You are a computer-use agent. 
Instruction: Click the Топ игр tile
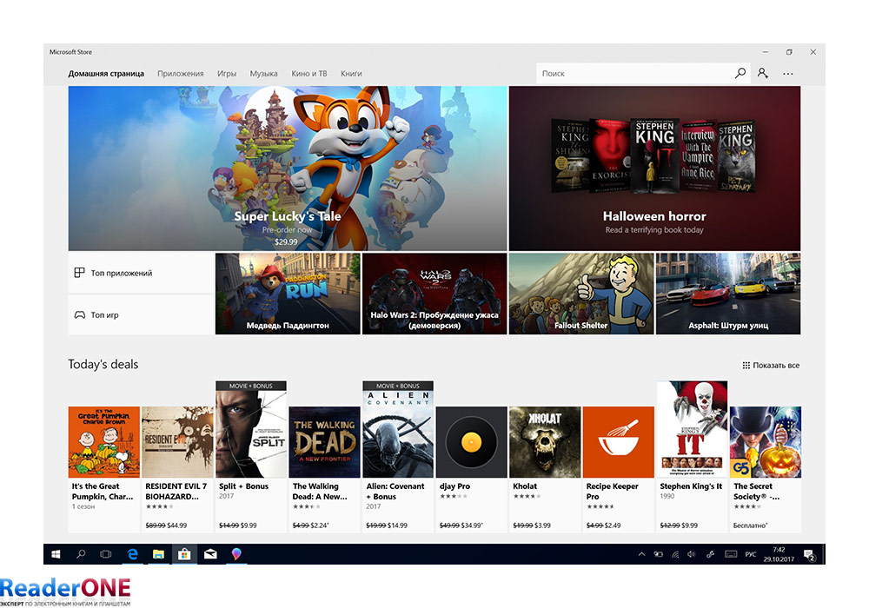coord(141,314)
